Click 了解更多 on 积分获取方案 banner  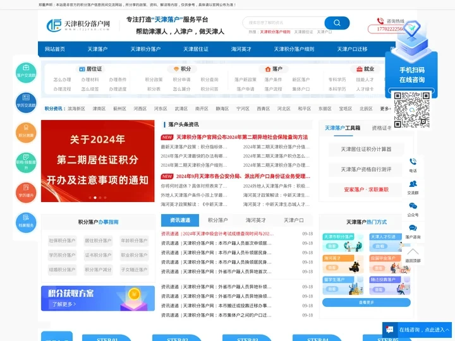pos(64,304)
